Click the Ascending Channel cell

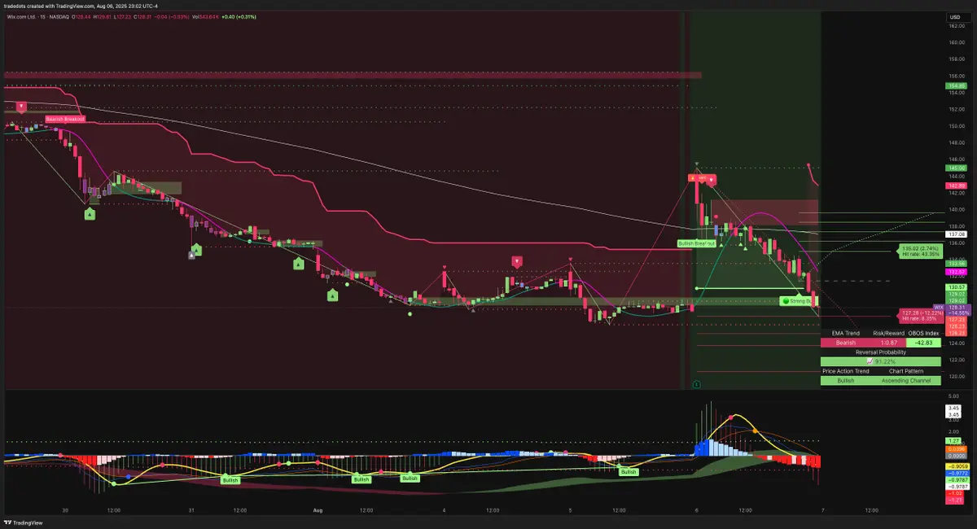click(x=906, y=380)
